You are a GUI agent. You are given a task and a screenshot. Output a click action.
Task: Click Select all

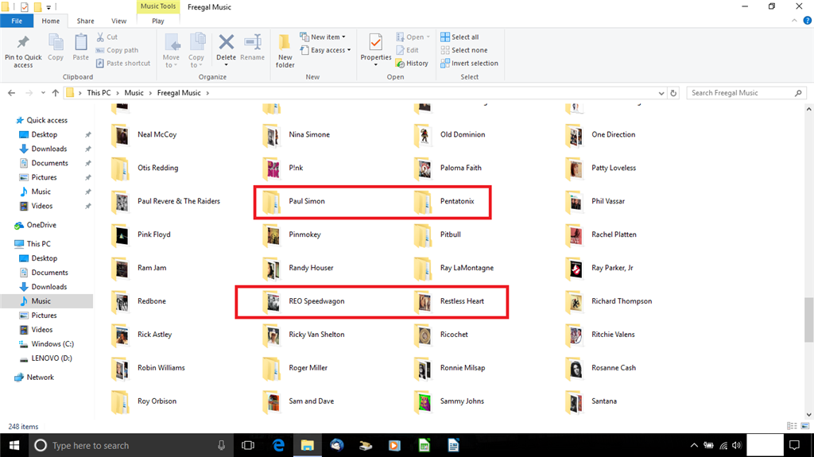tap(459, 37)
